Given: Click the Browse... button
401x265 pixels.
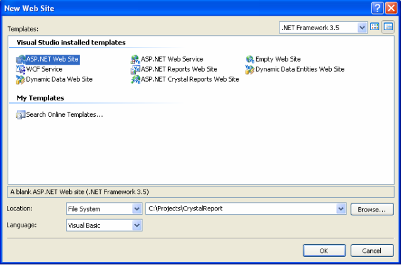Looking at the screenshot, I should (372, 209).
